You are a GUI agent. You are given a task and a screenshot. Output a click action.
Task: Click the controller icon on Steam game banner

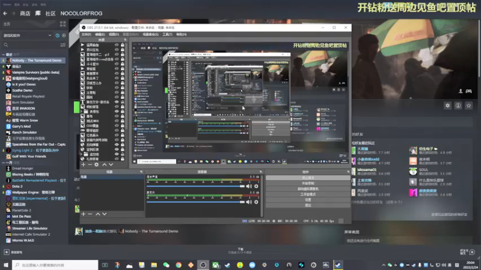[x=469, y=91]
